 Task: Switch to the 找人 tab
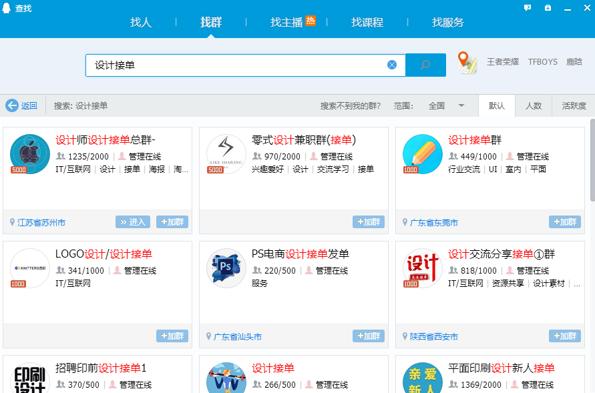click(140, 21)
